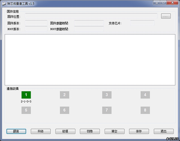Select device slot 2
The image size is (180, 141).
(64, 95)
